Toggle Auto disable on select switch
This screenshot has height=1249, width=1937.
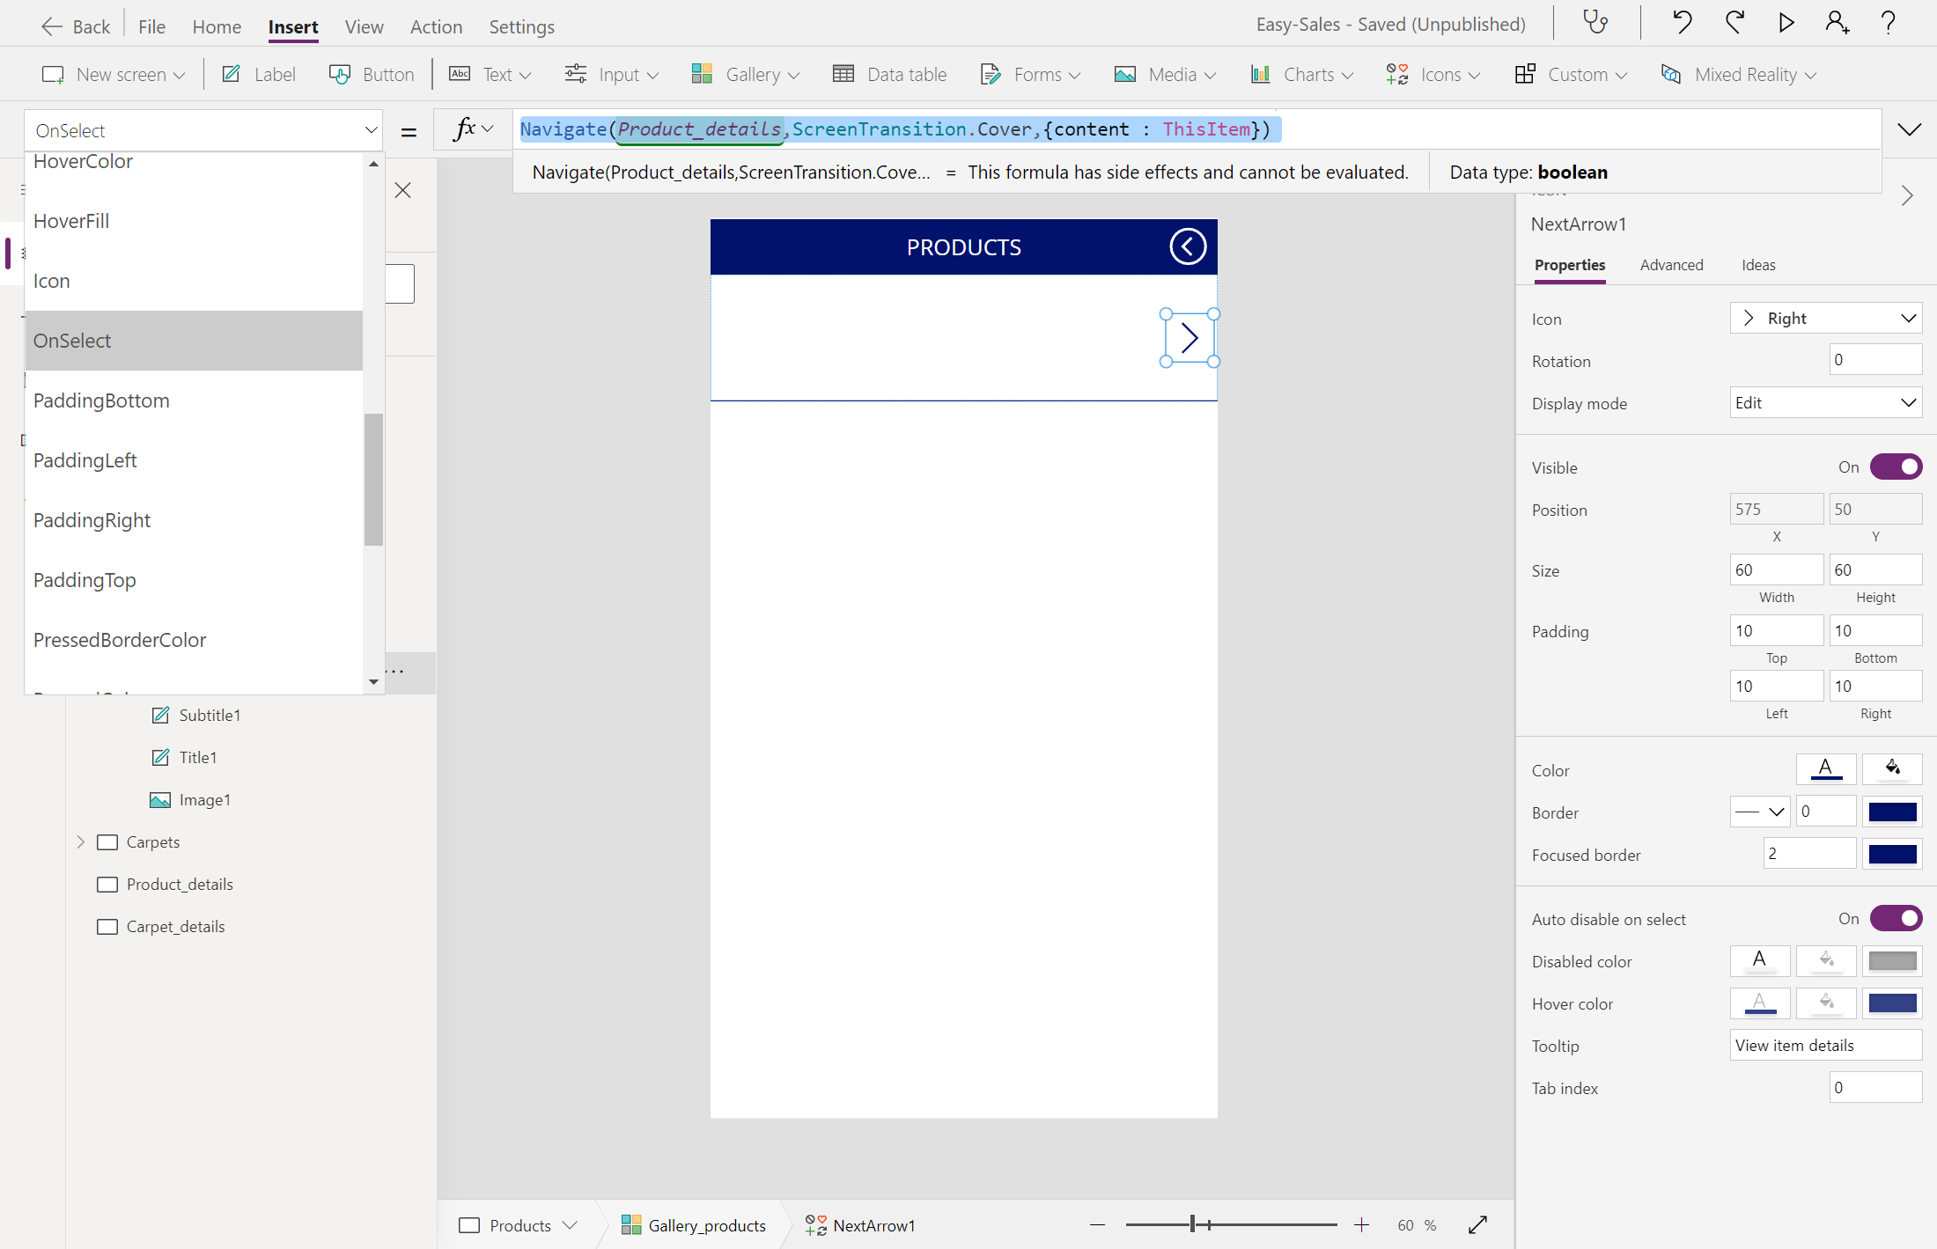tap(1896, 918)
